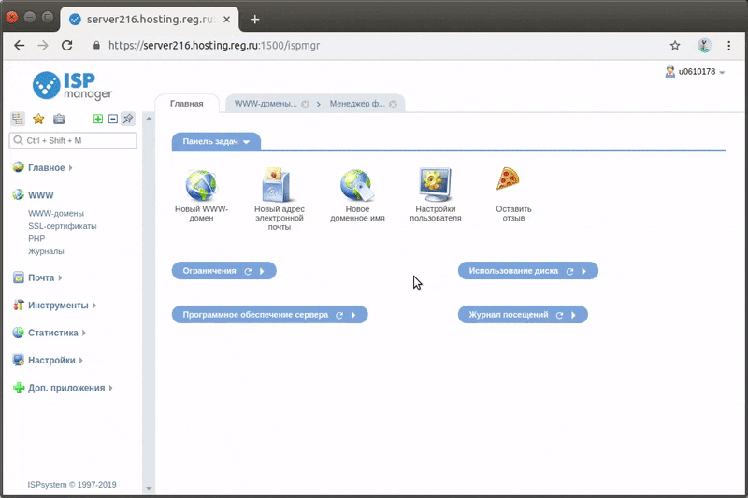Expand the Почта menu section
Screen dimensions: 748x498
pyautogui.click(x=41, y=277)
